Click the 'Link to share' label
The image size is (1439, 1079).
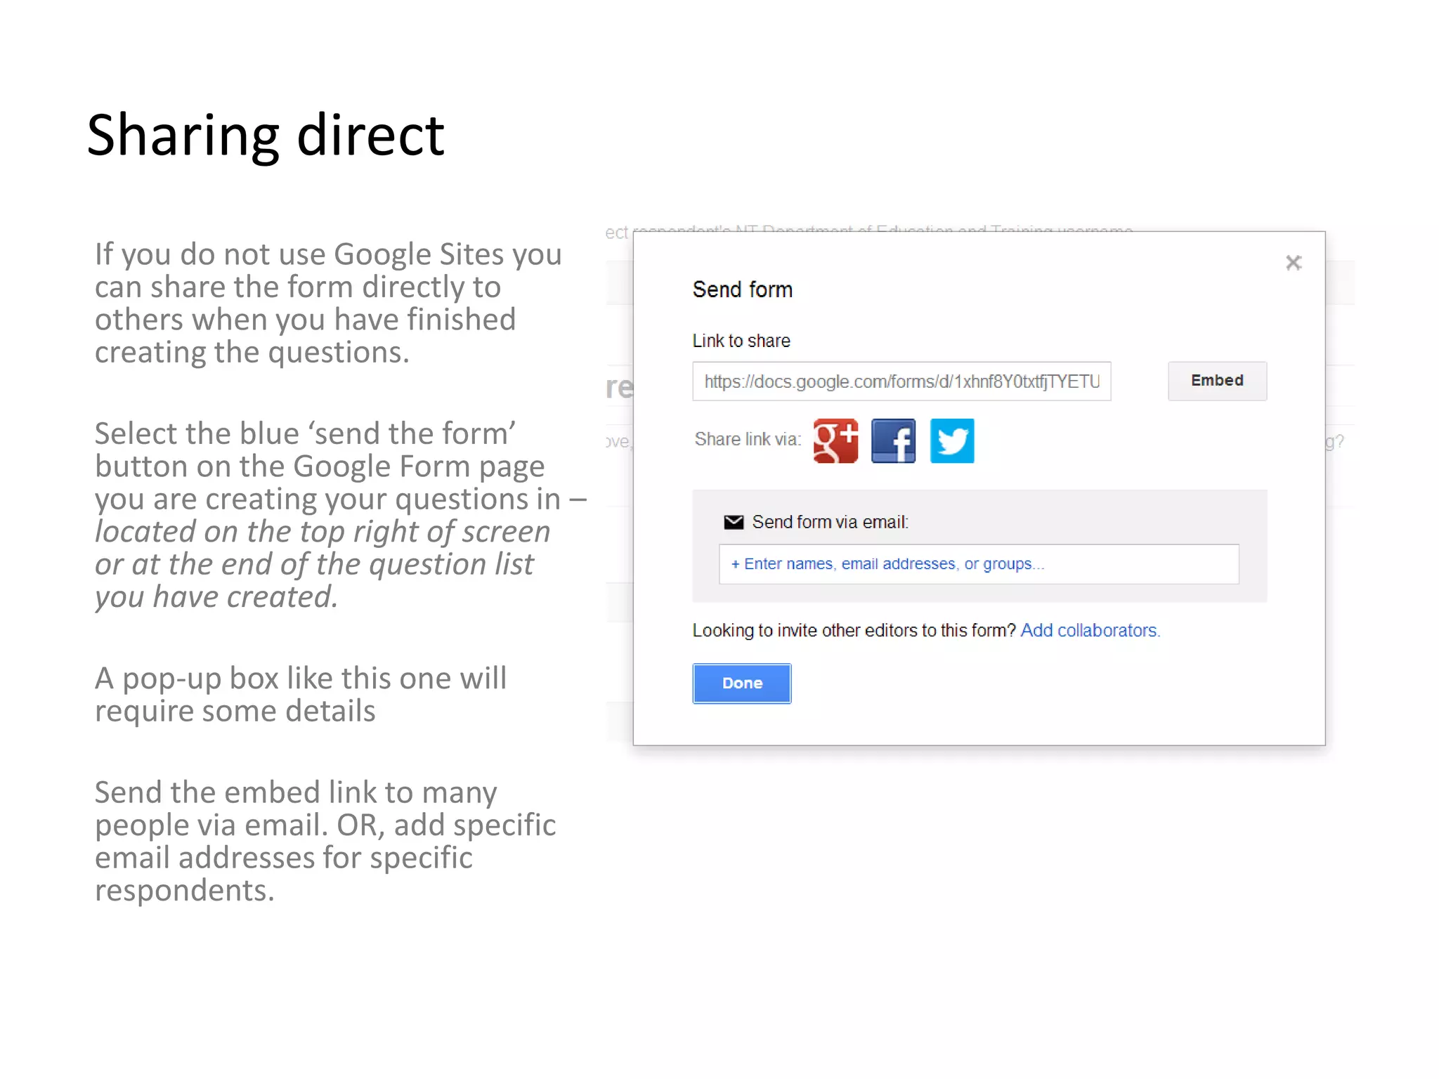pyautogui.click(x=741, y=341)
